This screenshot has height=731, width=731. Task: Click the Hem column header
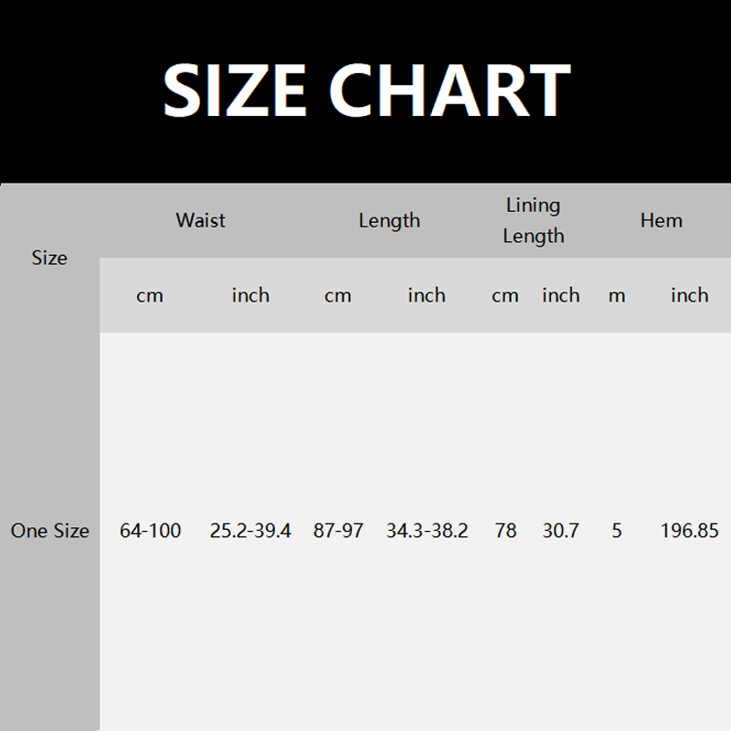pyautogui.click(x=661, y=220)
